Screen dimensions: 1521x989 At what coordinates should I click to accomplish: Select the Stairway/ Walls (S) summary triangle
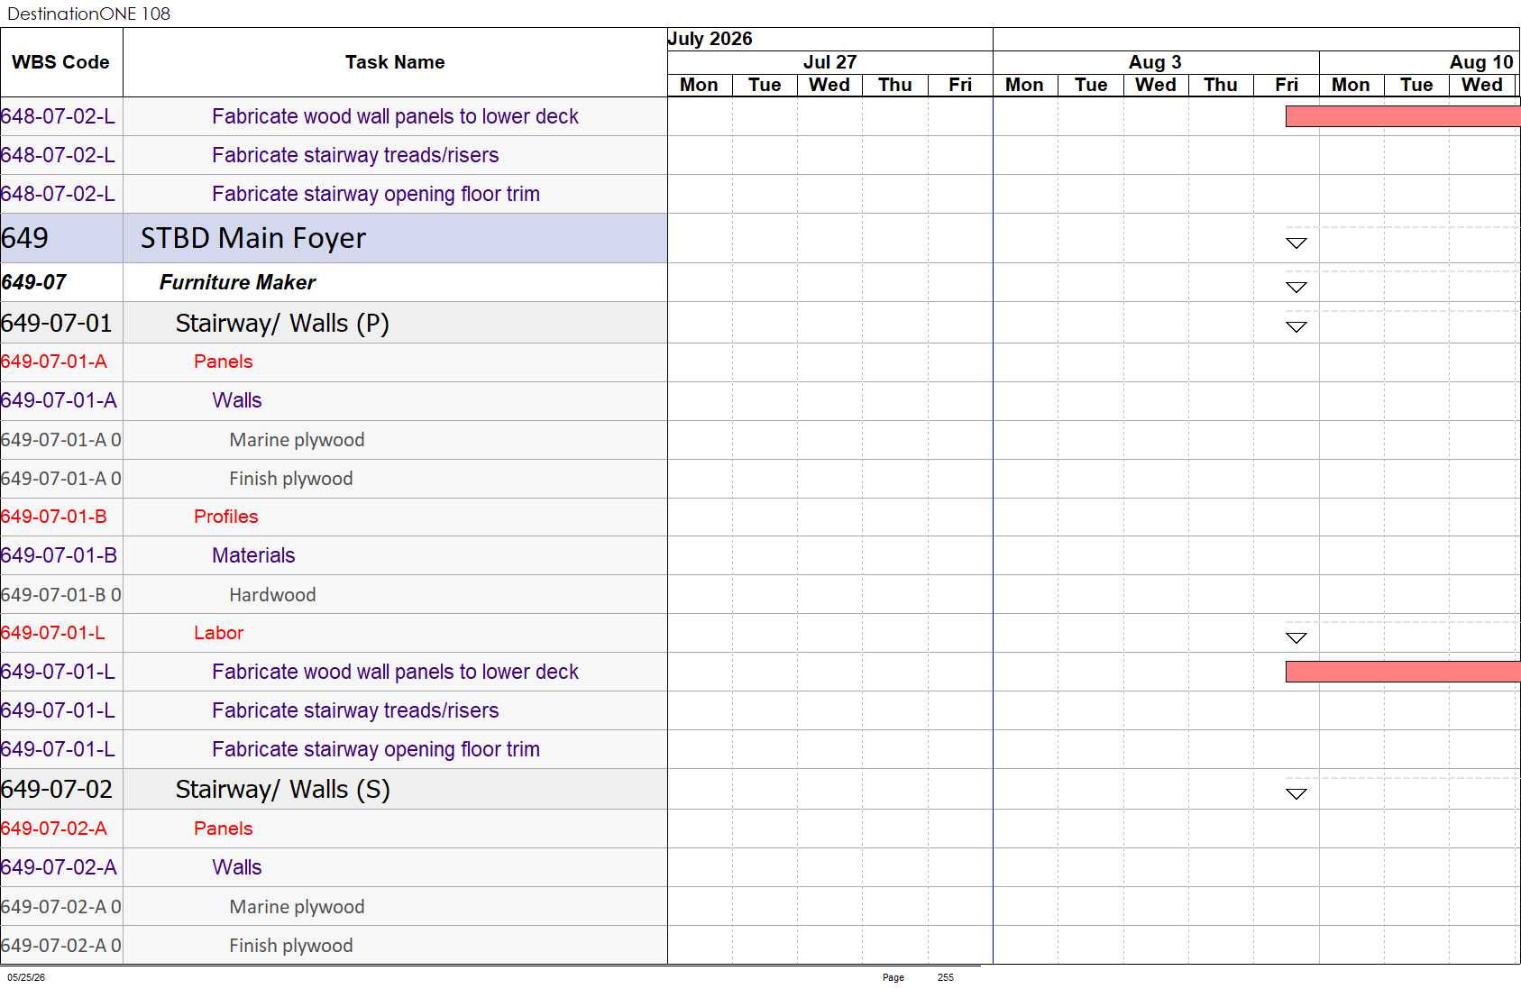click(1297, 794)
